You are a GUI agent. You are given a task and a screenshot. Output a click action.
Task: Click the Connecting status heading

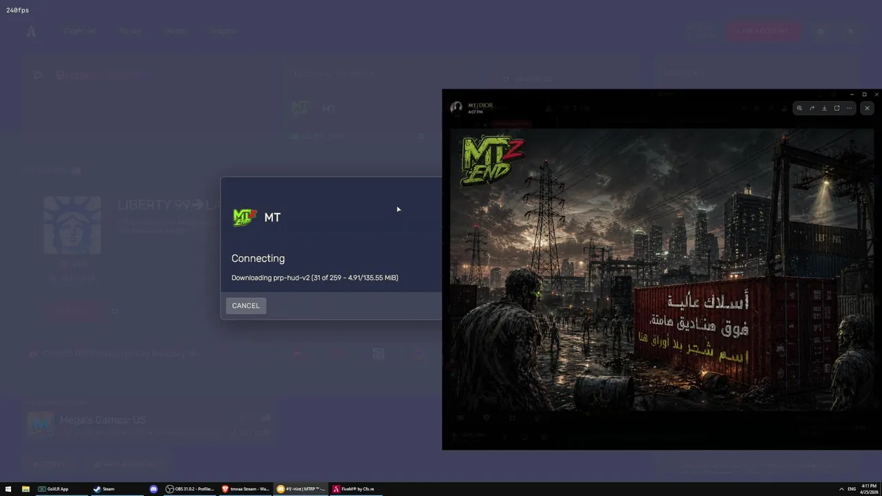258,258
